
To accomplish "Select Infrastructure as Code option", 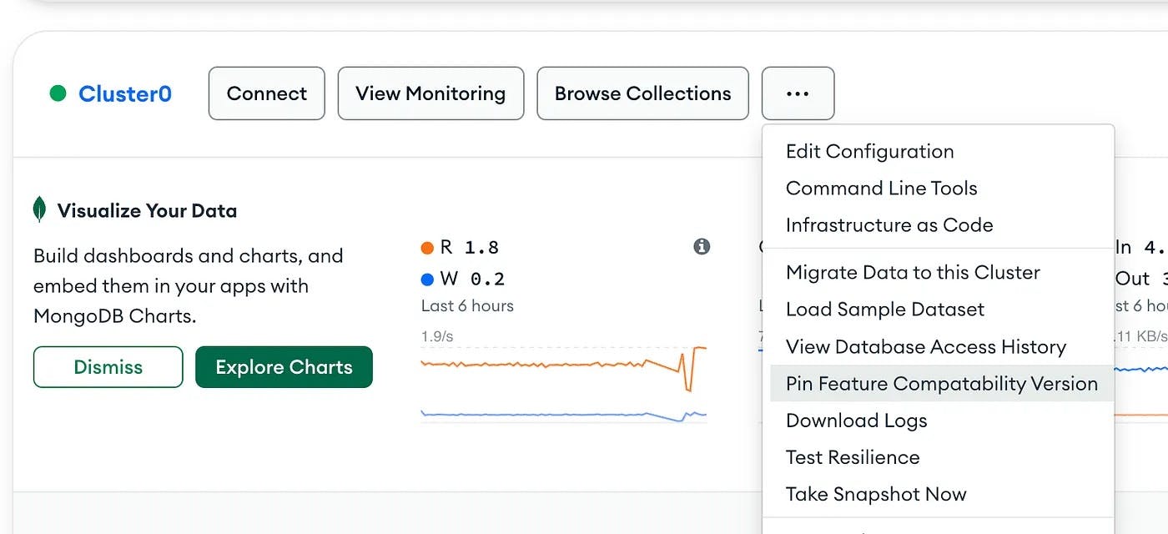I will 889,225.
